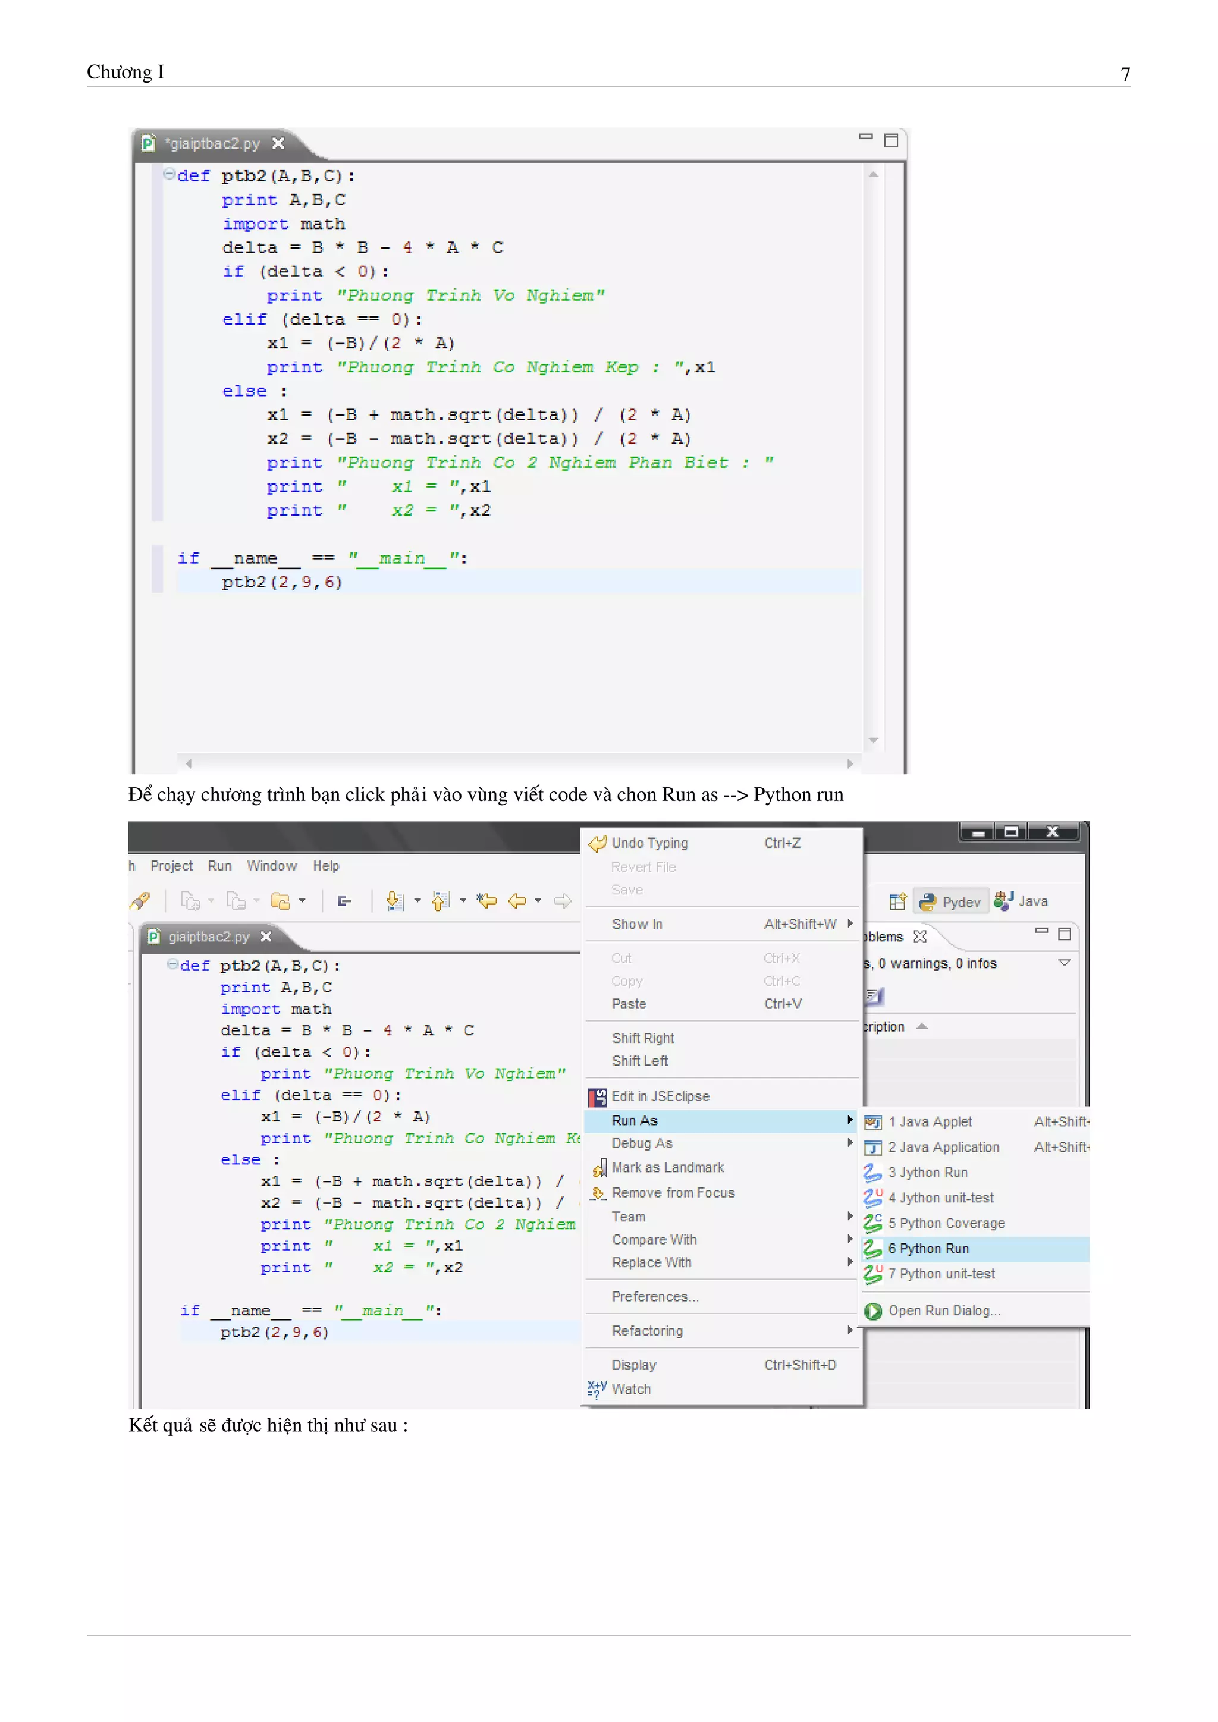Open Previous Annotation dropdown arrow
This screenshot has width=1218, height=1722.
(463, 901)
